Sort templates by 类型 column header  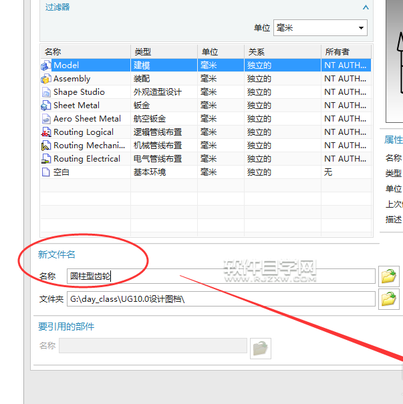(164, 52)
